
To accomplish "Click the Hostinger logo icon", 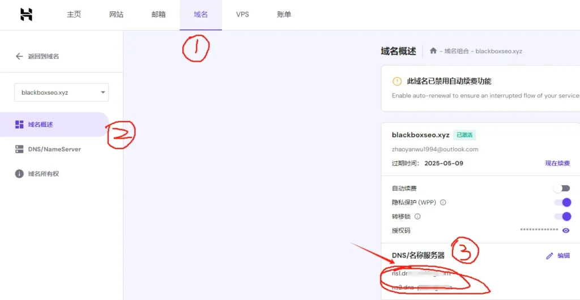I will [27, 15].
